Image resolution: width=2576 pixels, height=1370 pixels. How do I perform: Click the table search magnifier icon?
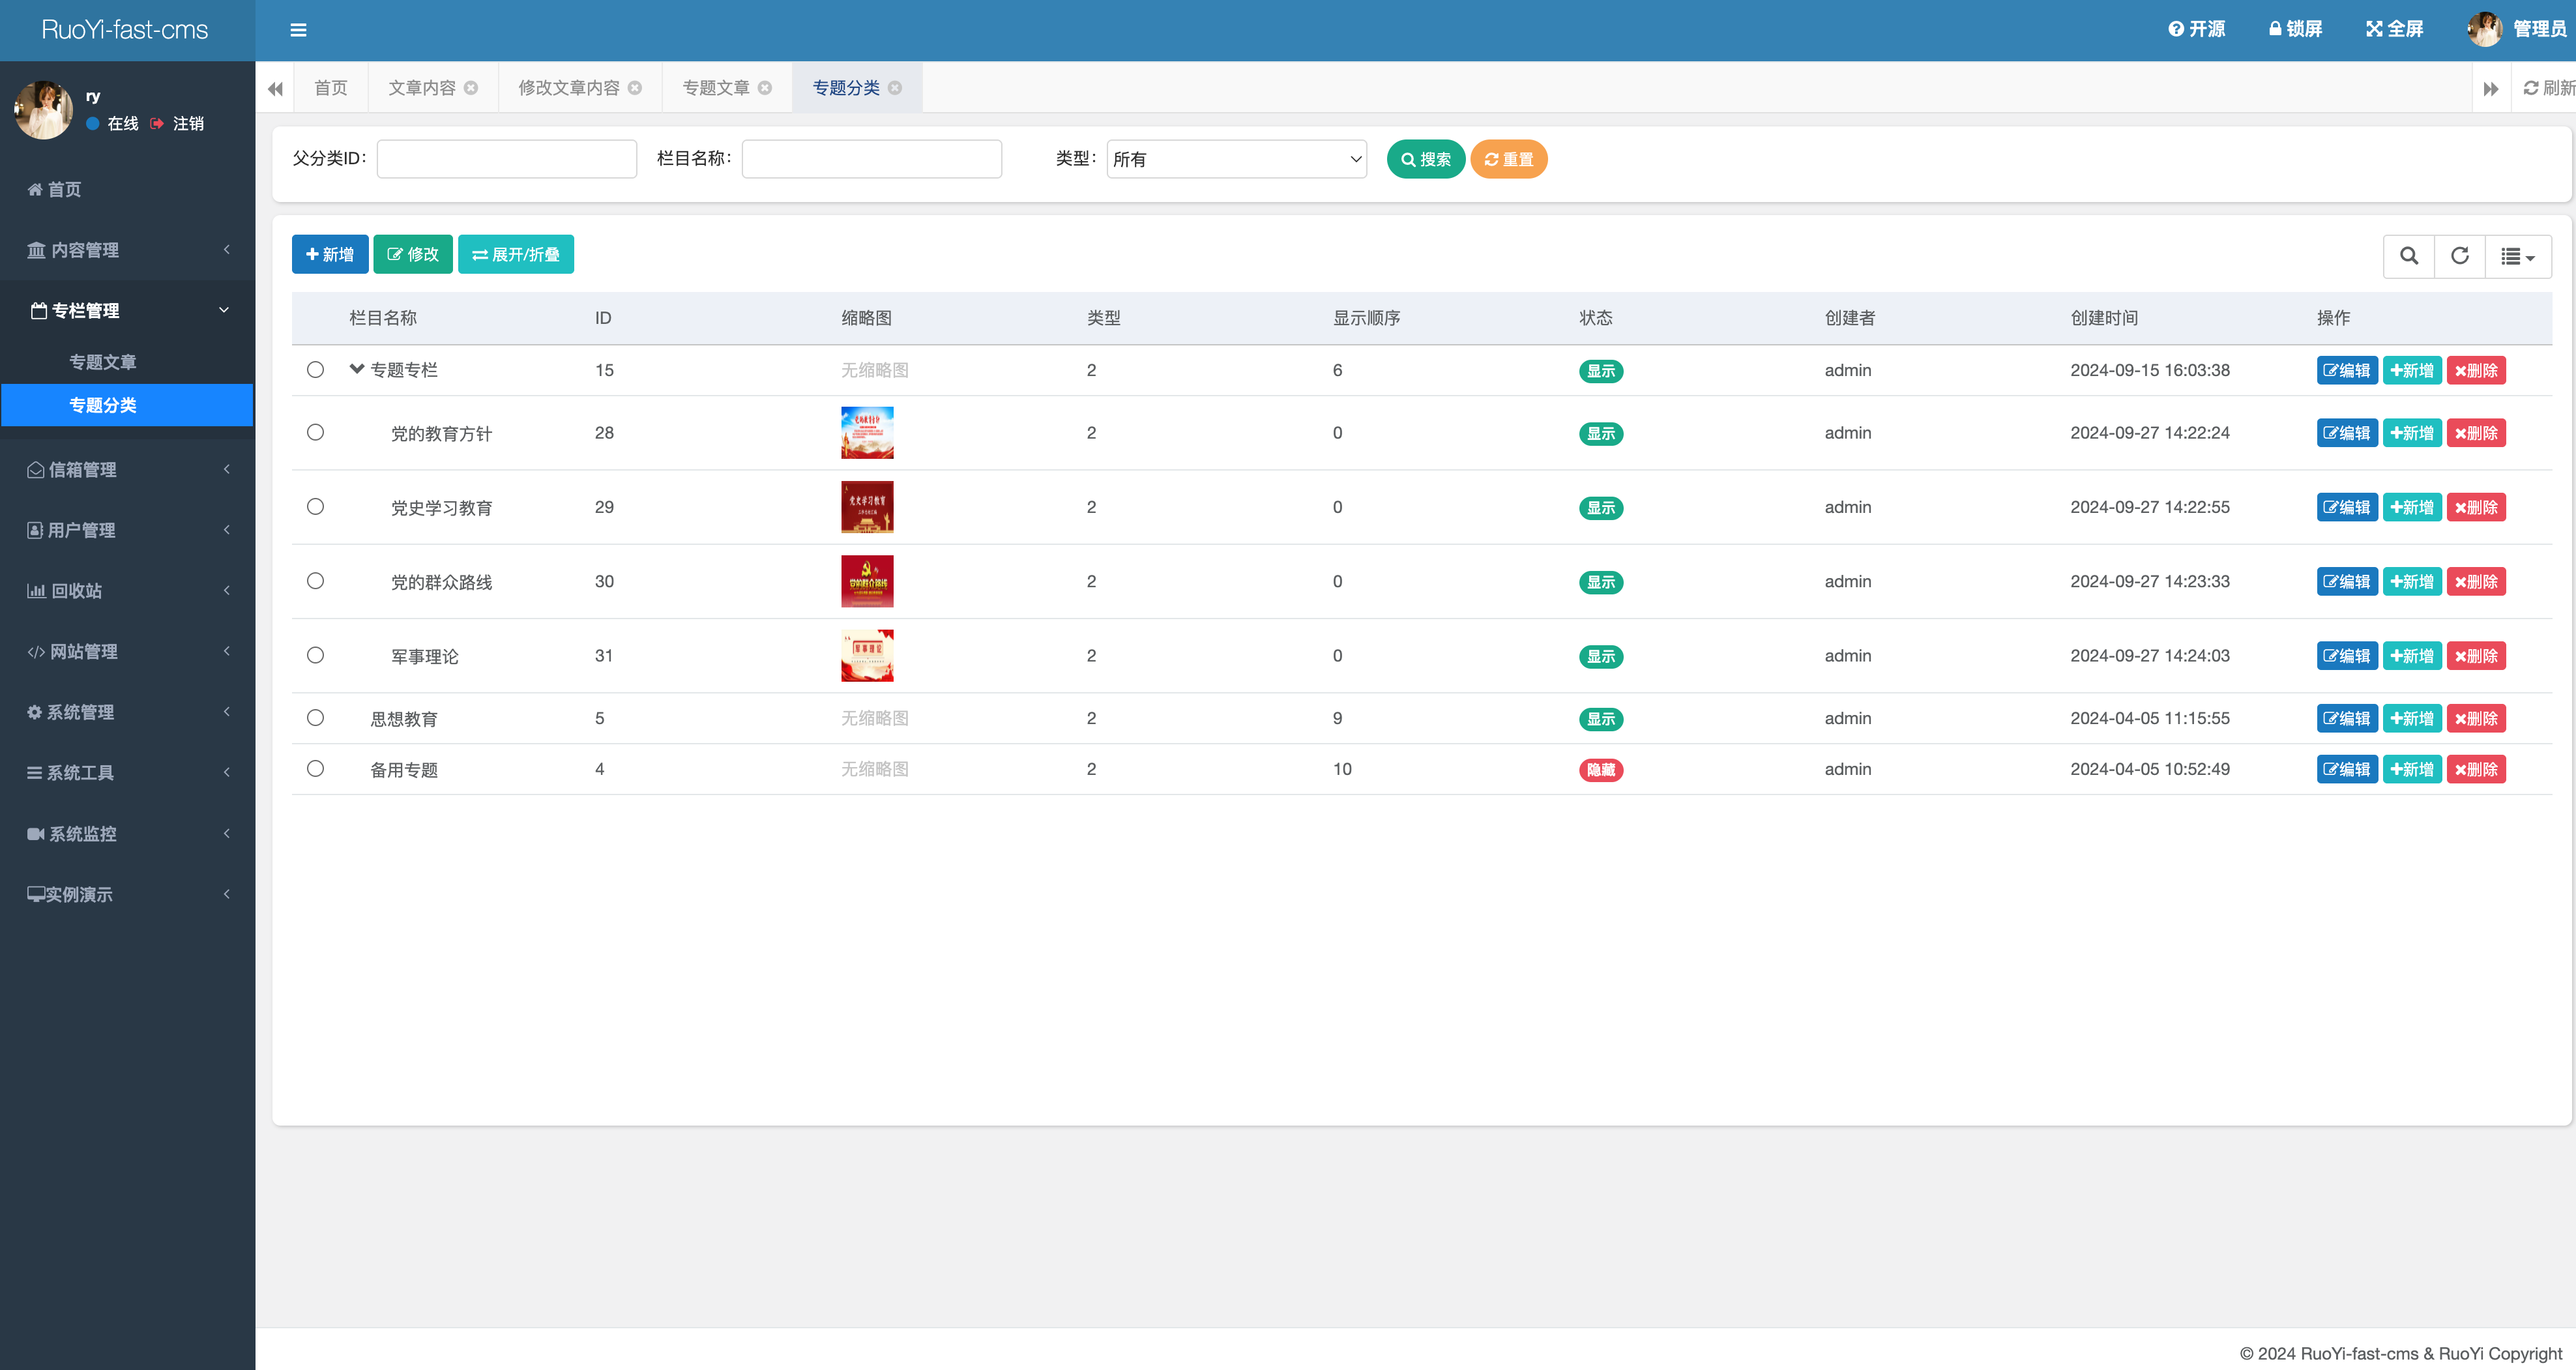click(2409, 256)
